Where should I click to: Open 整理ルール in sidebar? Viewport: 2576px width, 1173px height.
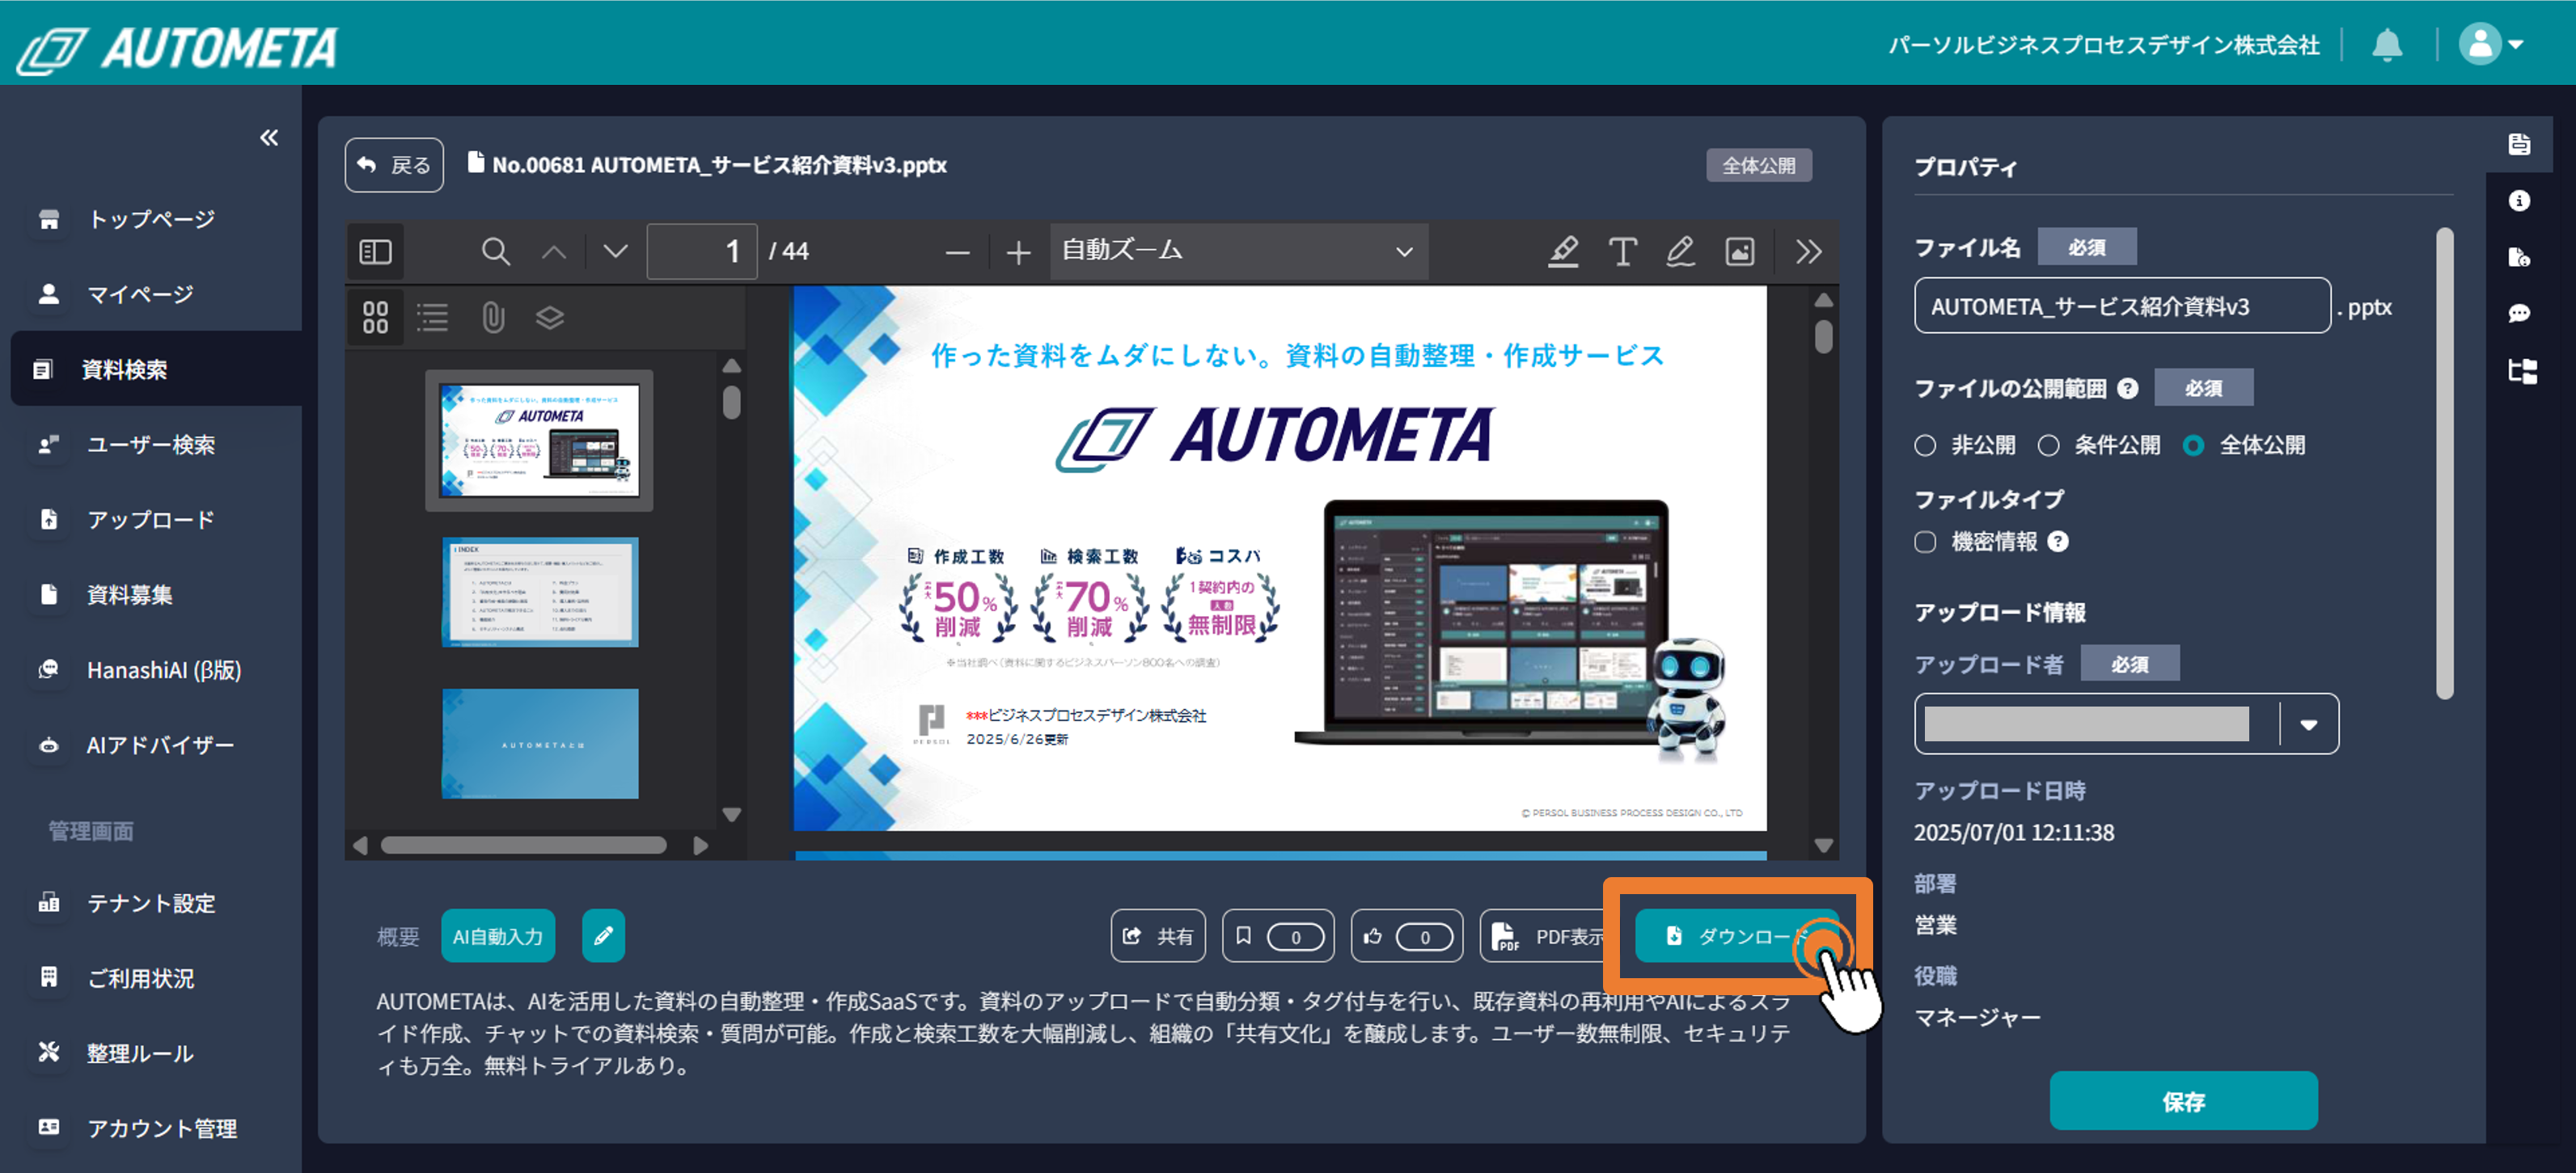click(x=151, y=1053)
